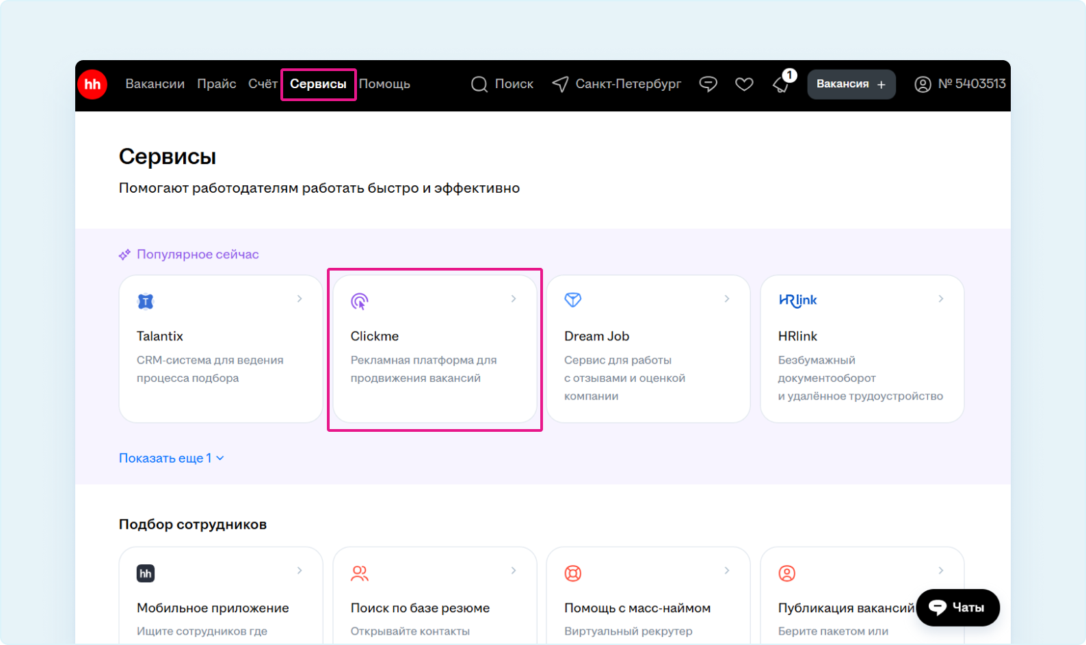Click chevron on Мобильное приложение card
This screenshot has height=645, width=1086.
tap(300, 571)
